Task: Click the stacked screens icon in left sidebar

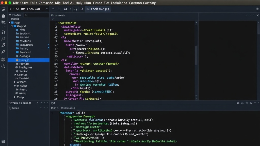Action: (x=3, y=22)
